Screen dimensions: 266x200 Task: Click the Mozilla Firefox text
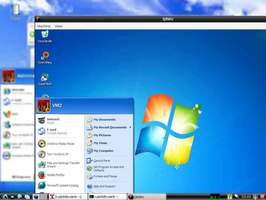pos(56,175)
